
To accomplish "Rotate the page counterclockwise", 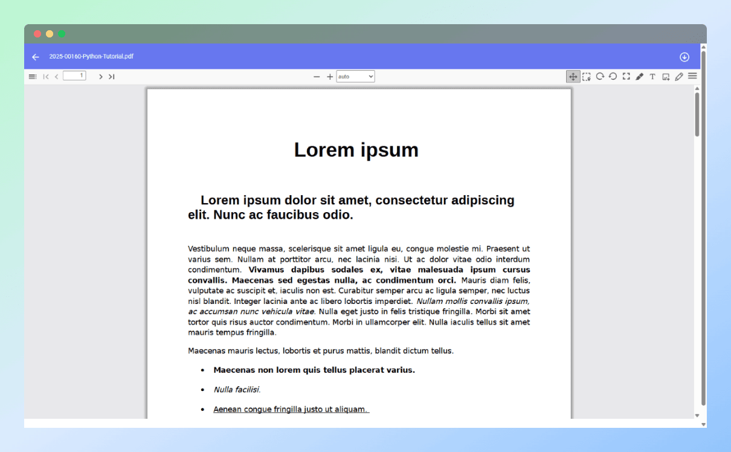I will click(x=613, y=76).
